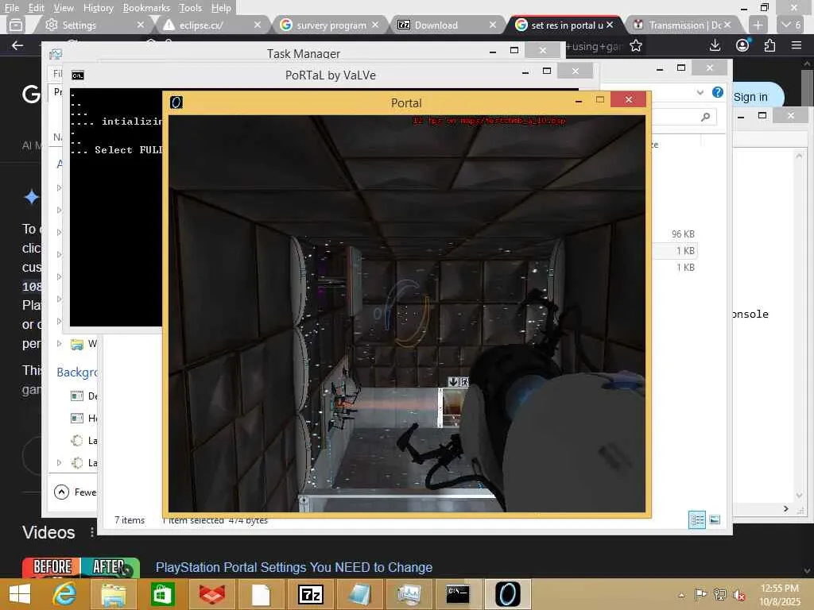The image size is (814, 610).
Task: Open the Firefox File menu
Action: 11,8
